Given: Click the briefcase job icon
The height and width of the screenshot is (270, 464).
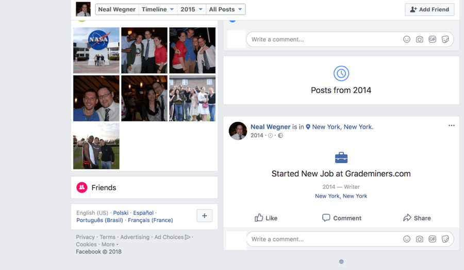Looking at the screenshot, I should point(341,157).
